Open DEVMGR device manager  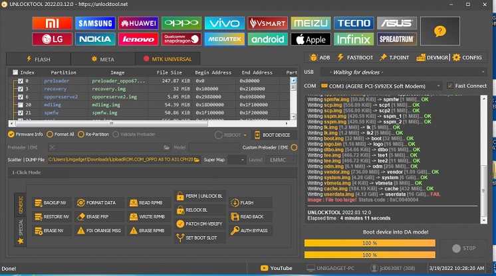[x=432, y=58]
